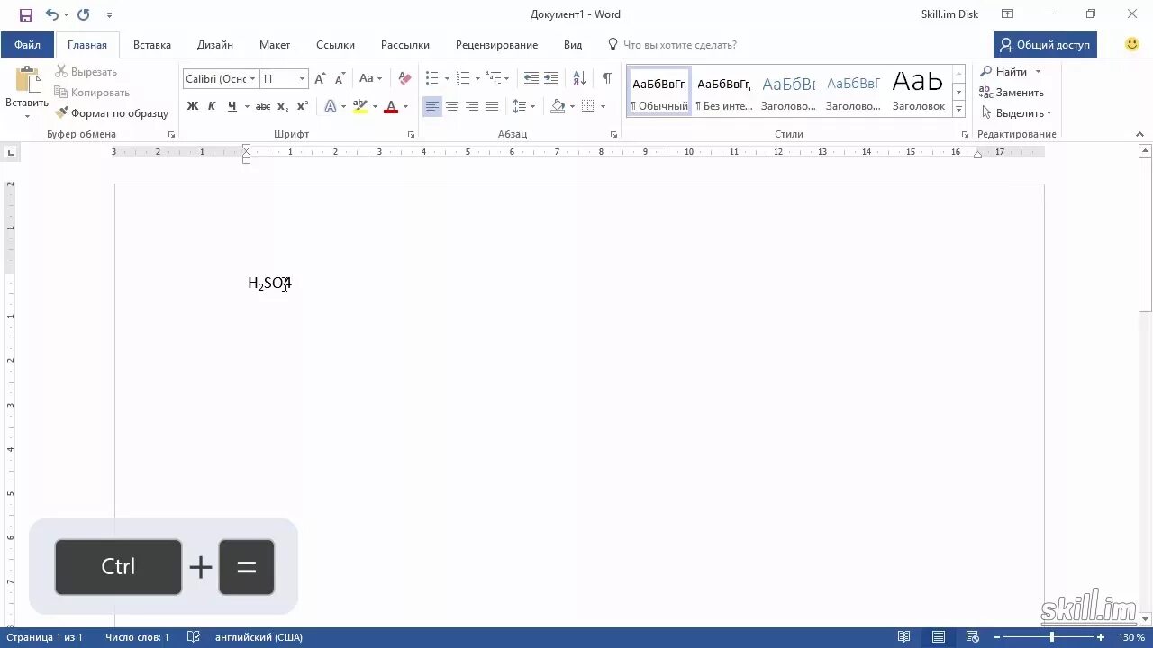
Task: Click the 'Что вы хотите сделать?' search field
Action: [x=680, y=44]
